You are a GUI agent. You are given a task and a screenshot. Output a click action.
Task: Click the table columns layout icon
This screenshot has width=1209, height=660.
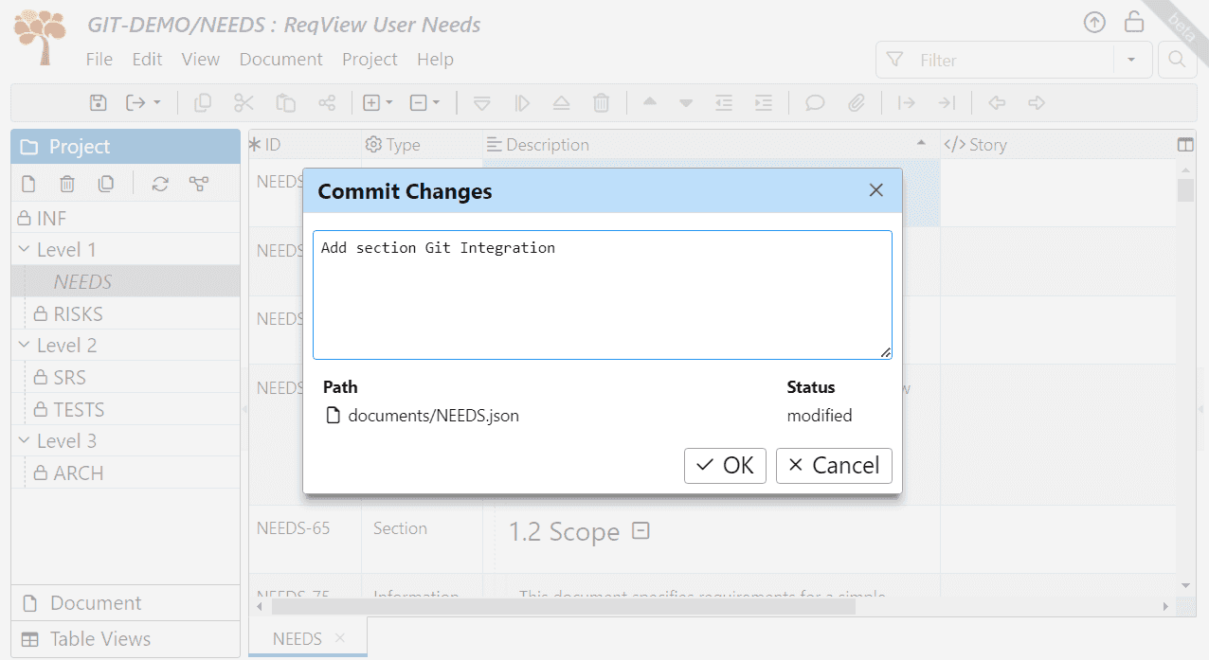(x=1184, y=145)
